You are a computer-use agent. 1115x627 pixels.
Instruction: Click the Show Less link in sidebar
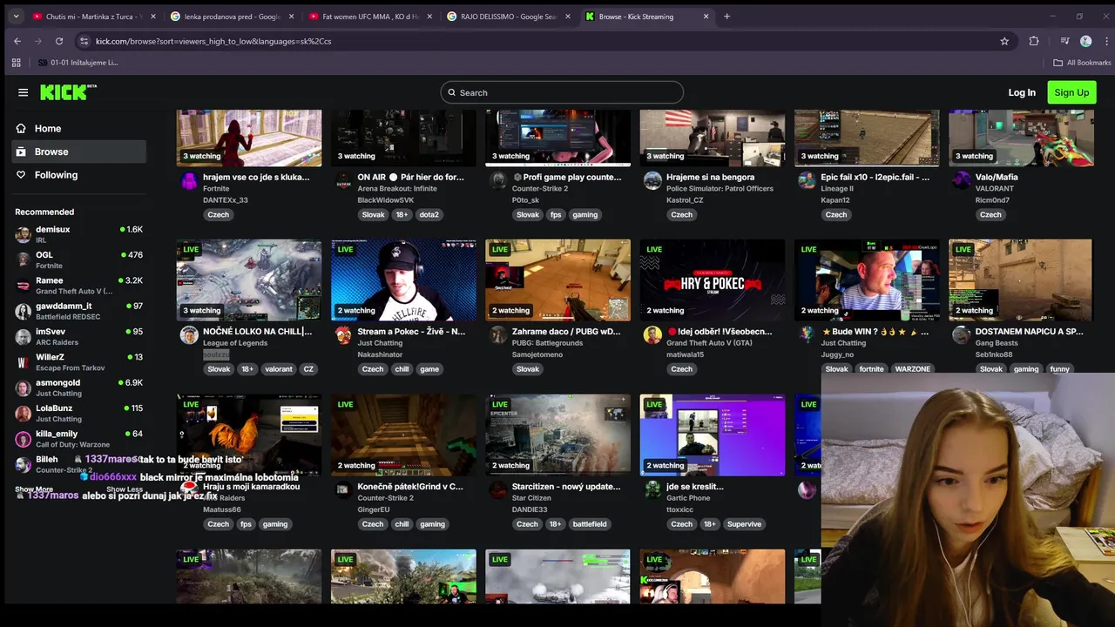click(x=125, y=489)
